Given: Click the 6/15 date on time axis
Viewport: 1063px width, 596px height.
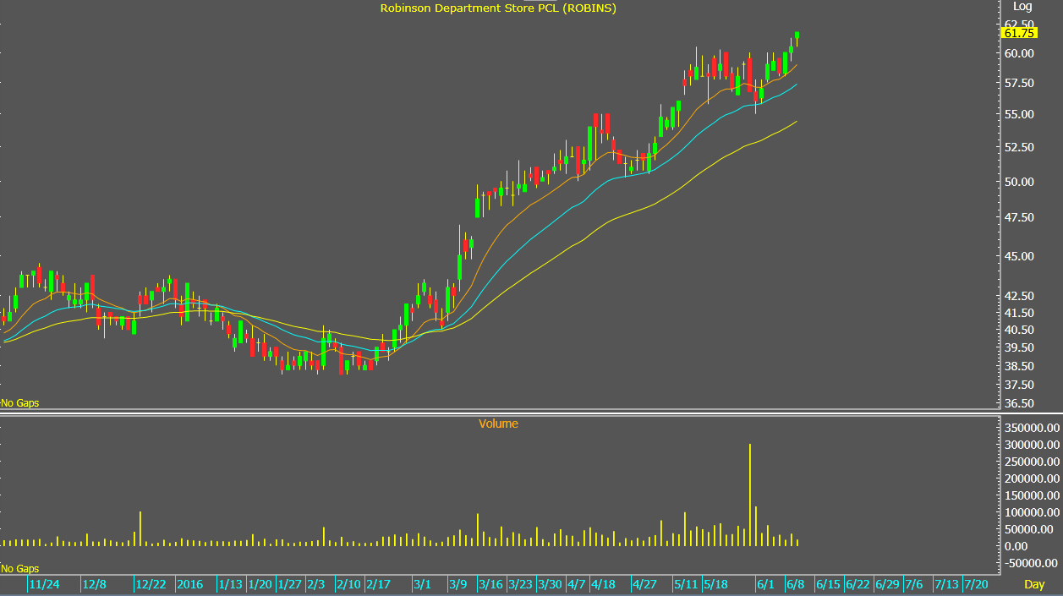Looking at the screenshot, I should [828, 584].
